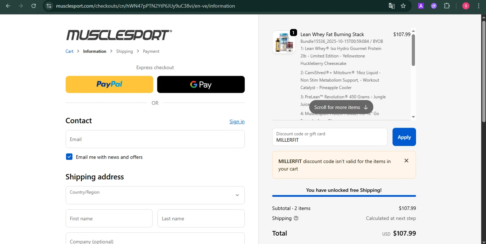The image size is (486, 244).
Task: Click the Shipping address heading
Action: (95, 177)
